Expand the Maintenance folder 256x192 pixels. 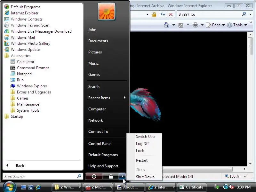click(x=25, y=104)
